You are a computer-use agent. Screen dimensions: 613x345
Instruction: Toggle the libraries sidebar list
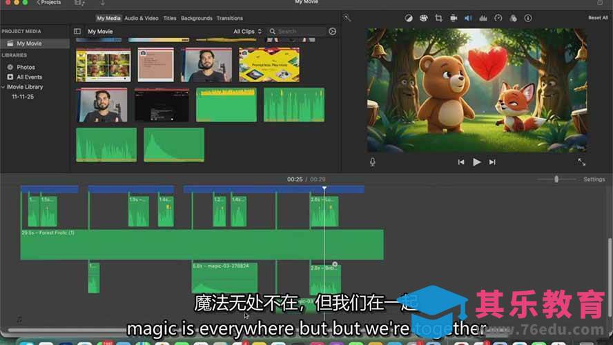point(77,31)
